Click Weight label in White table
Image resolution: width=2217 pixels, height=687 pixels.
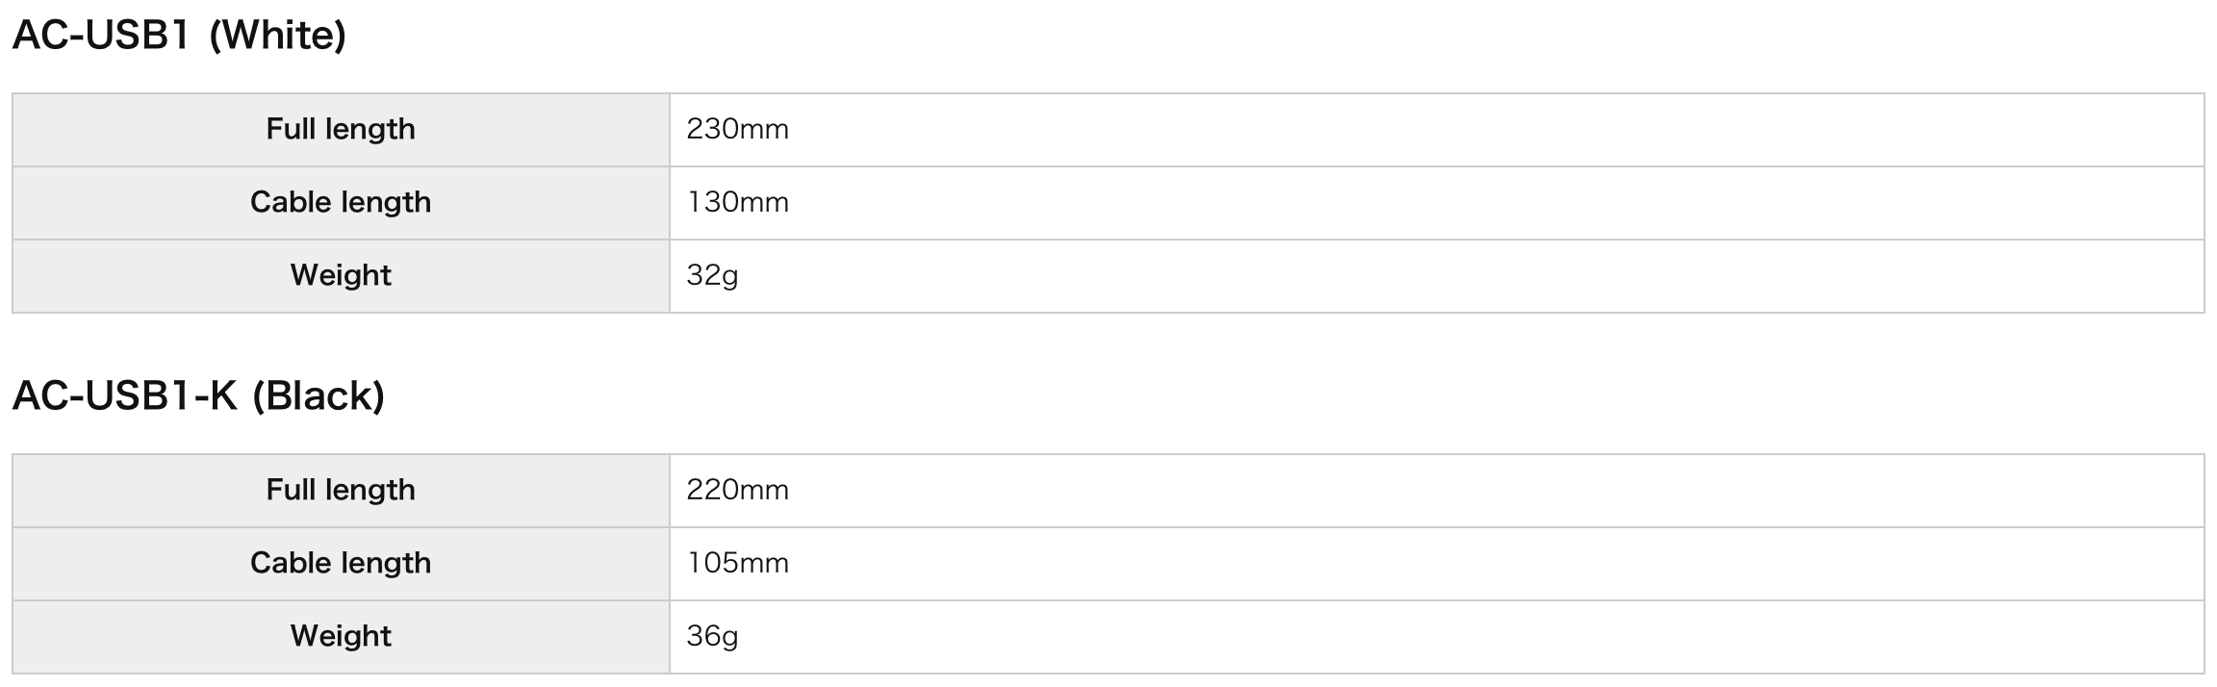(x=341, y=275)
